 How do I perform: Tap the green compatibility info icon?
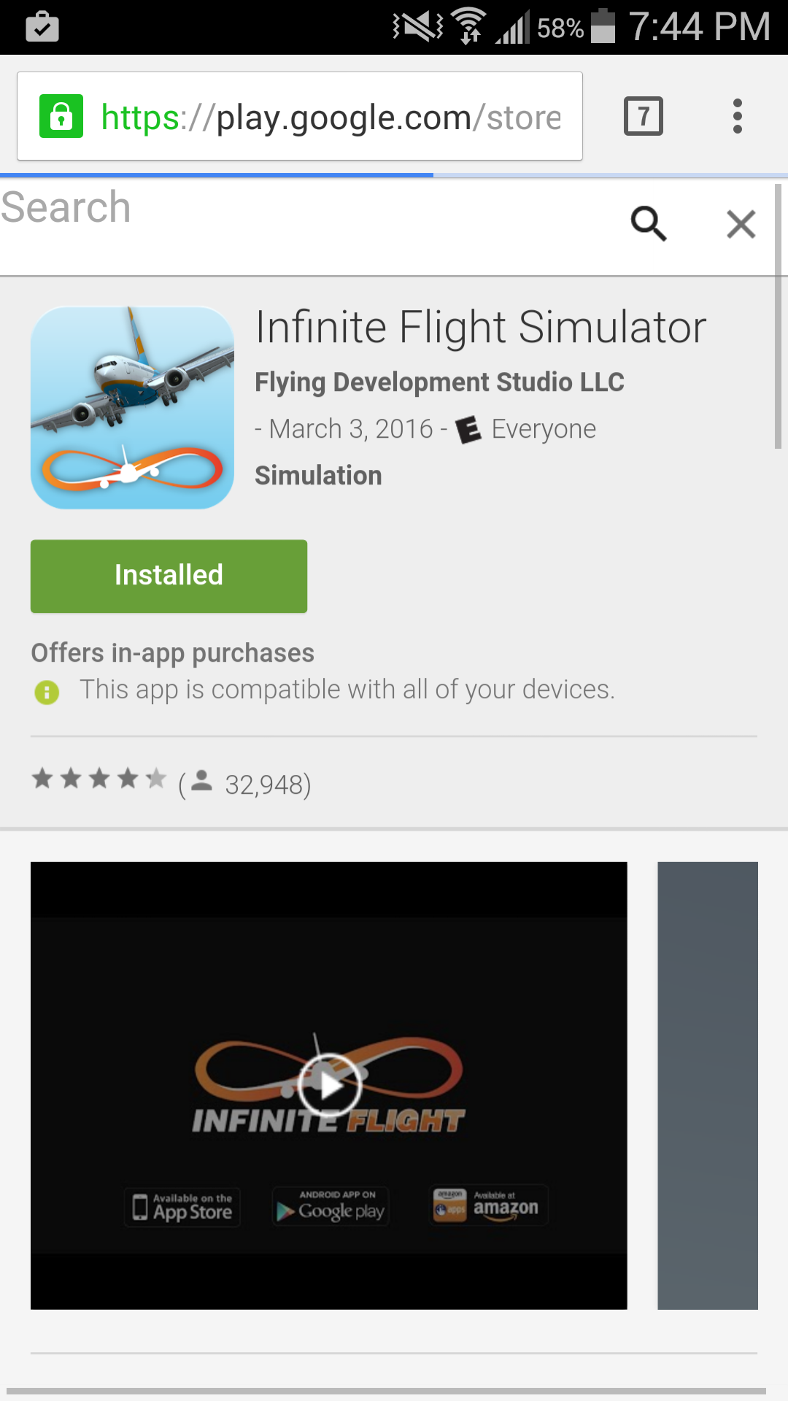(47, 692)
